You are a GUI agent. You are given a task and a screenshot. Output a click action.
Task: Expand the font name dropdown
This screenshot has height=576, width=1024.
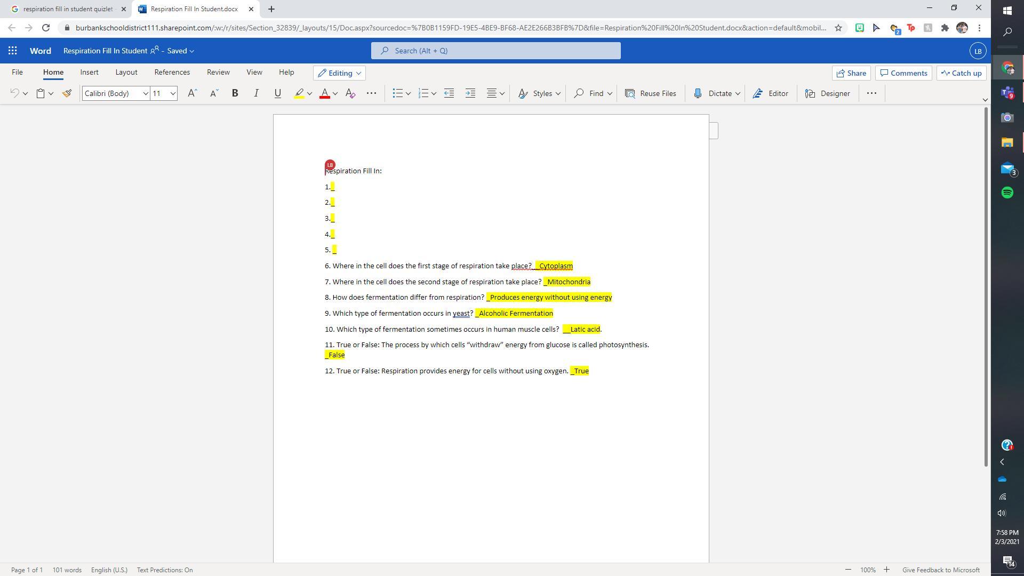point(145,93)
